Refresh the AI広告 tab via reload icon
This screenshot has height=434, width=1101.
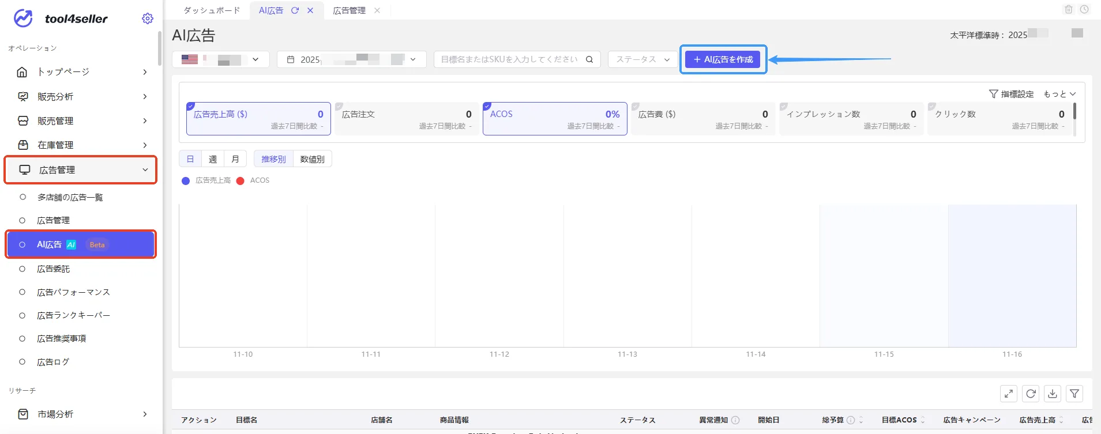point(295,10)
